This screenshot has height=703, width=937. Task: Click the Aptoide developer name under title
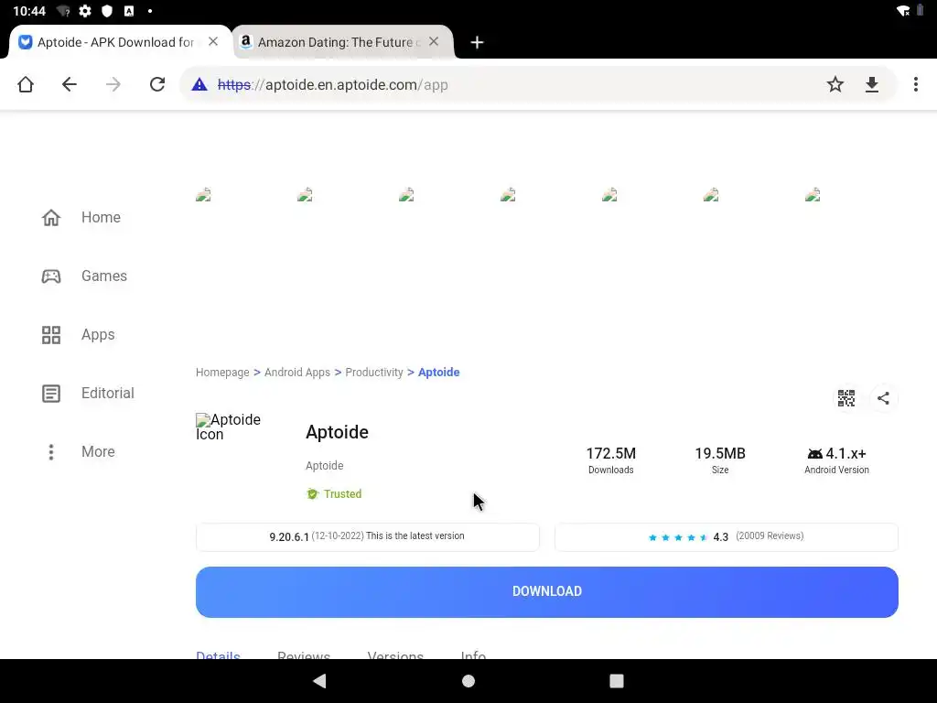pos(325,466)
